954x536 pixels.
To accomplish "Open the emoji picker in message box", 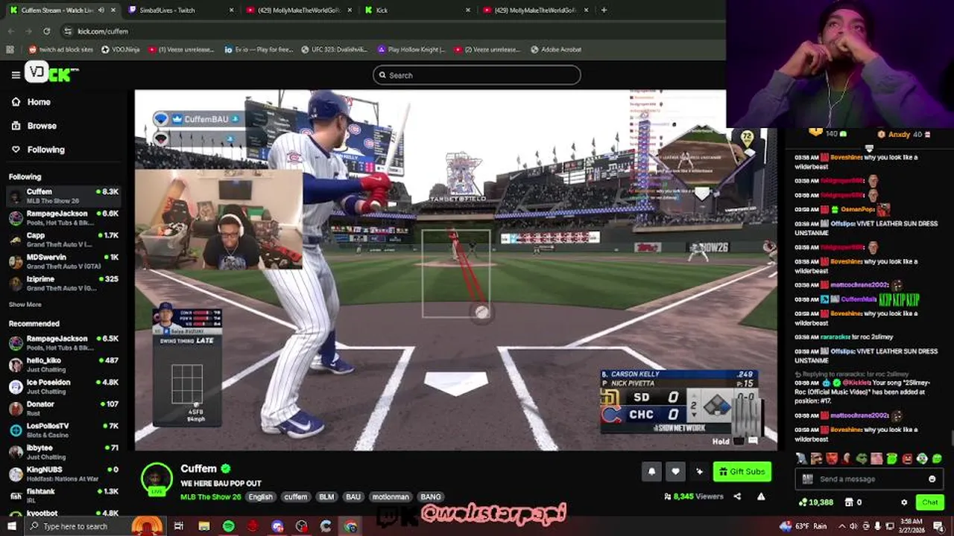I will point(932,479).
